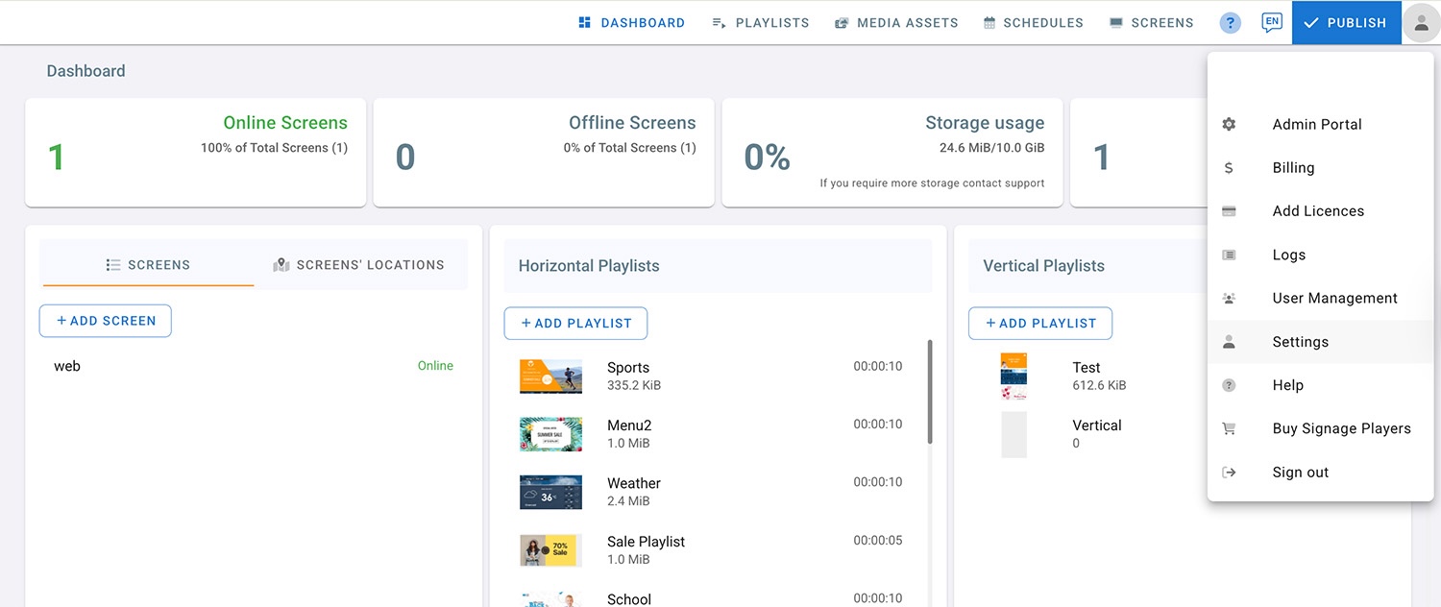This screenshot has height=607, width=1441.
Task: Click the Sign out arrow icon
Action: click(x=1229, y=473)
